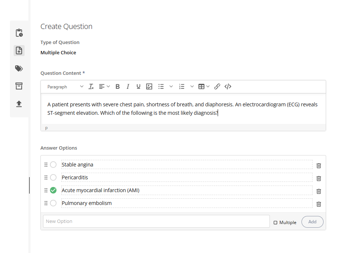
Task: Open the tags section in the sidebar
Action: pyautogui.click(x=19, y=68)
